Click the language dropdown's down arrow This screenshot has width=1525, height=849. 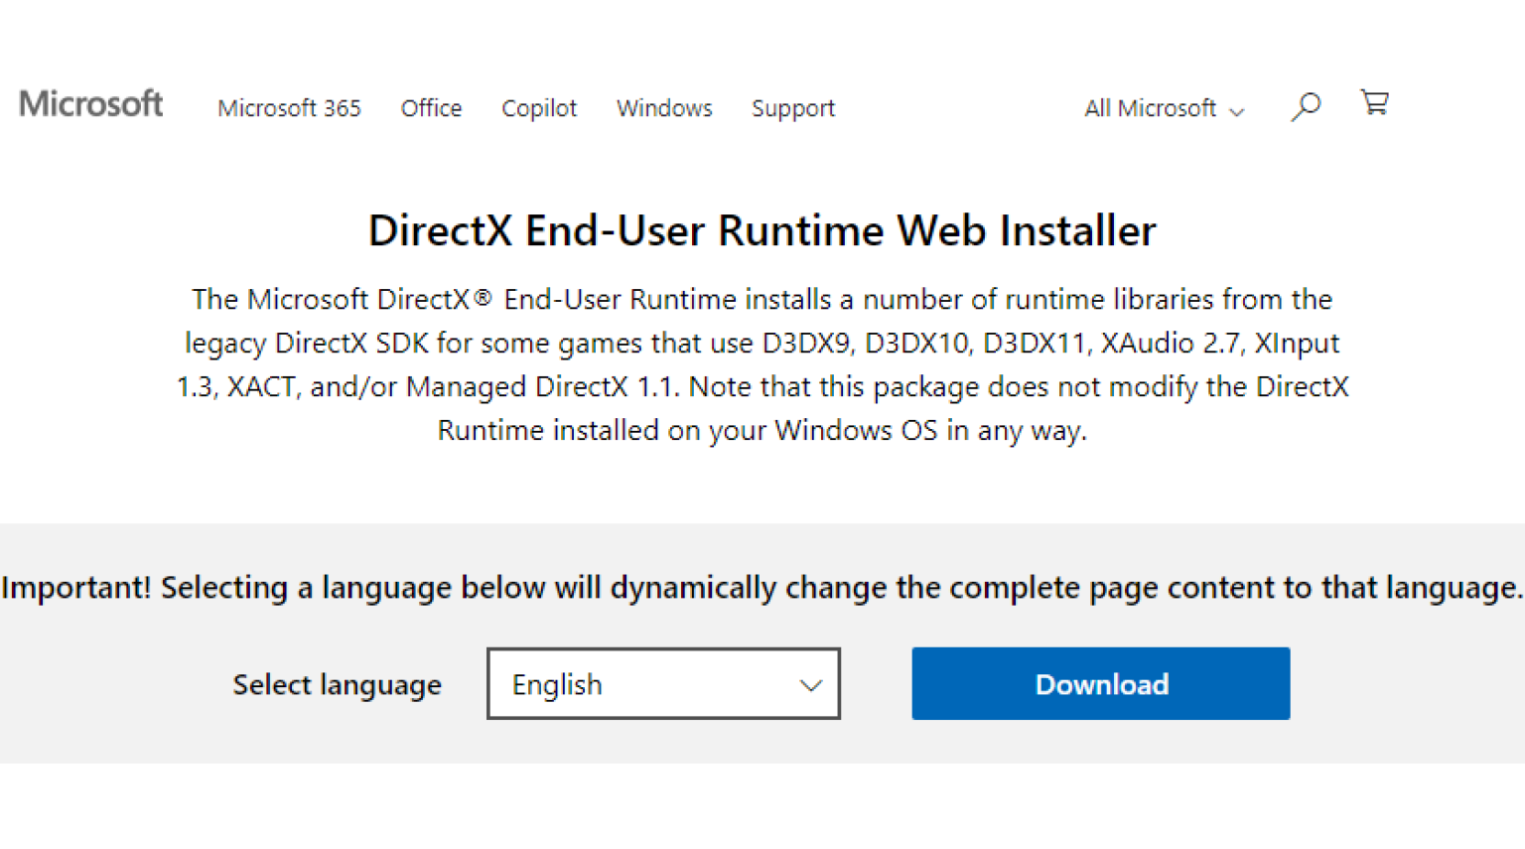[x=811, y=685]
